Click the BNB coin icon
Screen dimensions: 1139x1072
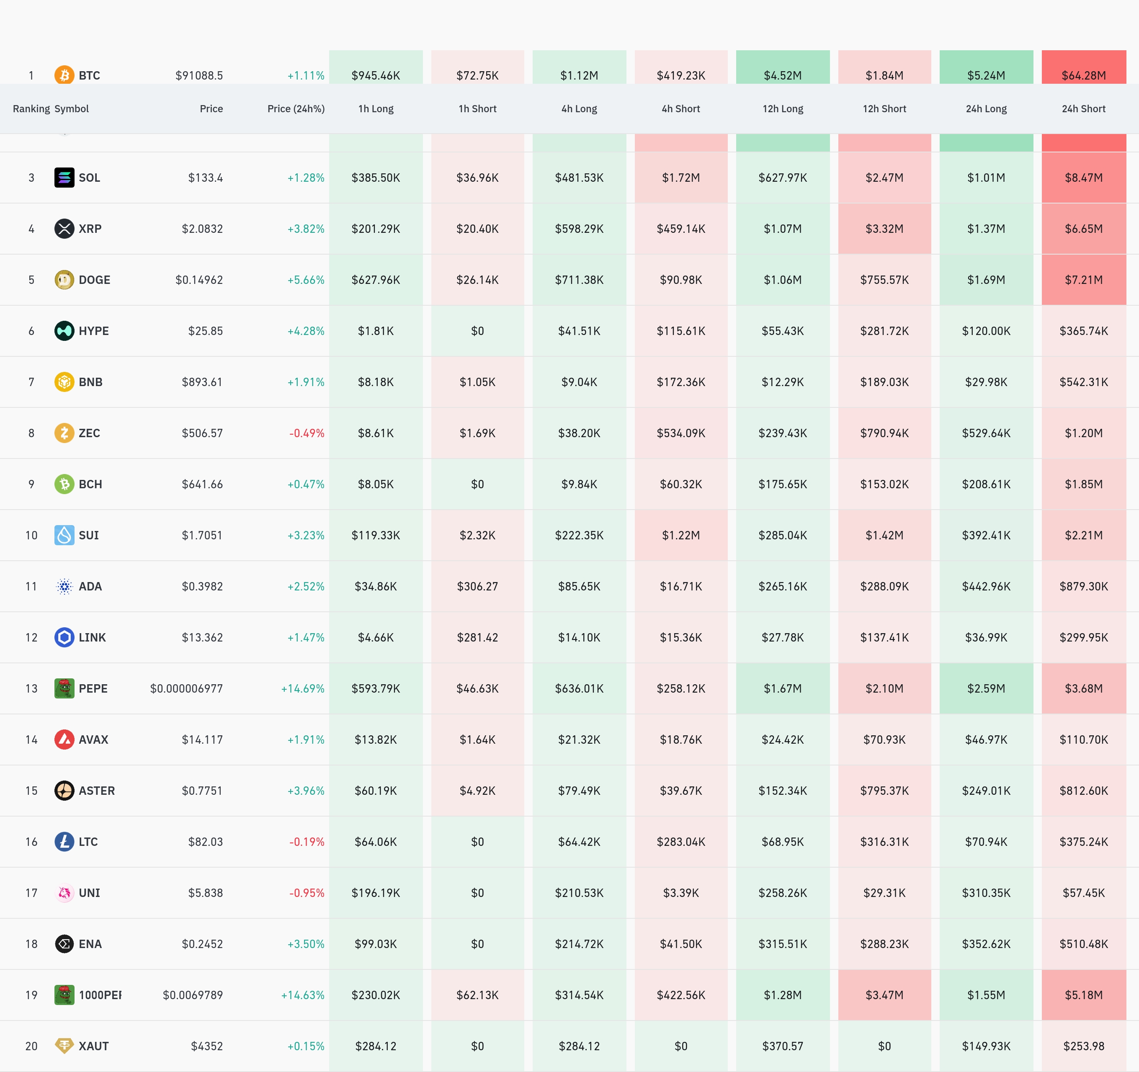tap(64, 381)
